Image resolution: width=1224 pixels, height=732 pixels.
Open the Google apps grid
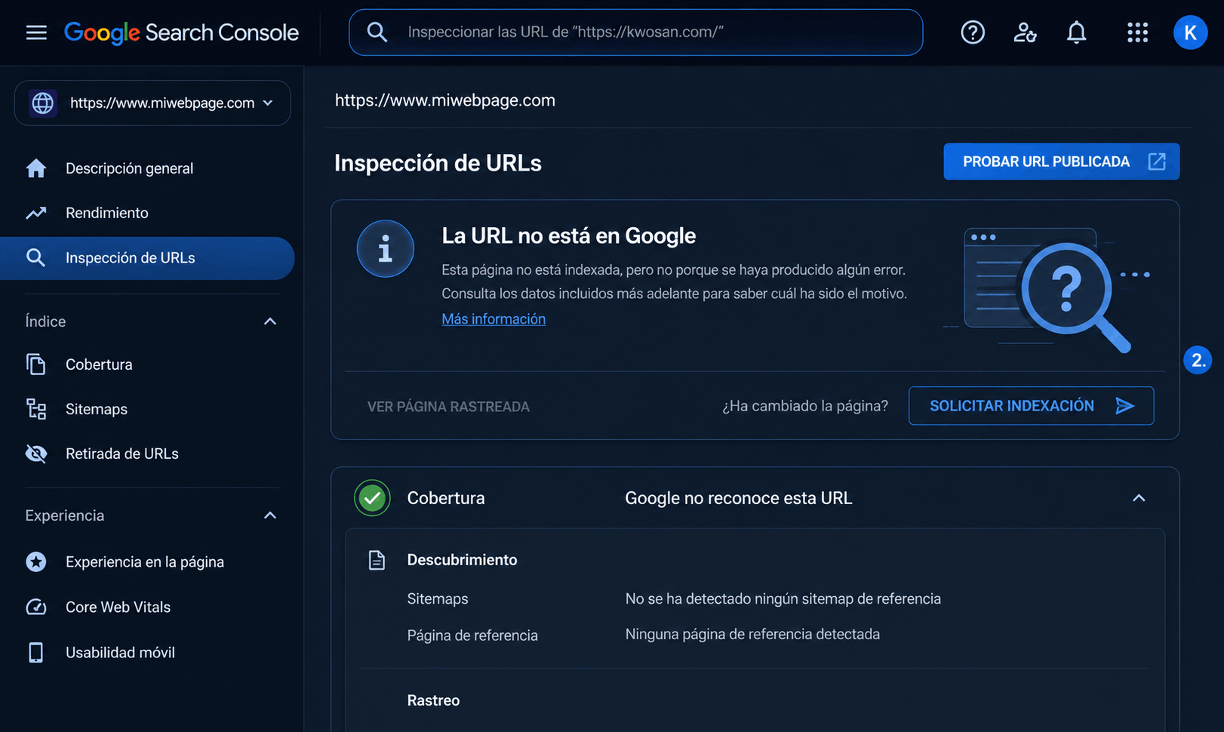pyautogui.click(x=1137, y=32)
